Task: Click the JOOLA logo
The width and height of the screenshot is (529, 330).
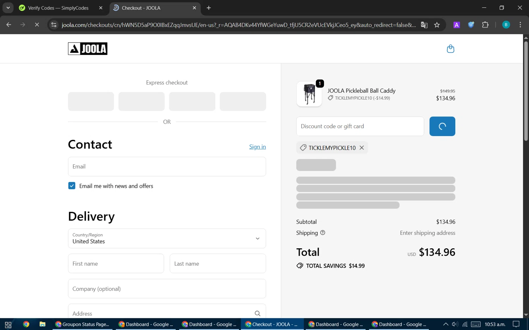Action: click(87, 49)
